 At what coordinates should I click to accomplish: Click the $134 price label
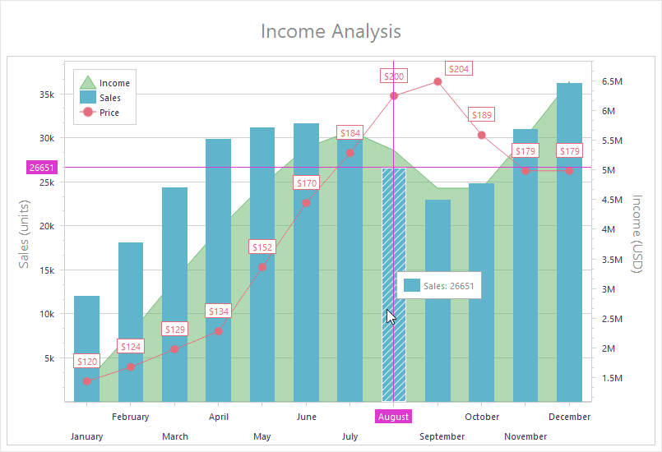pos(219,311)
